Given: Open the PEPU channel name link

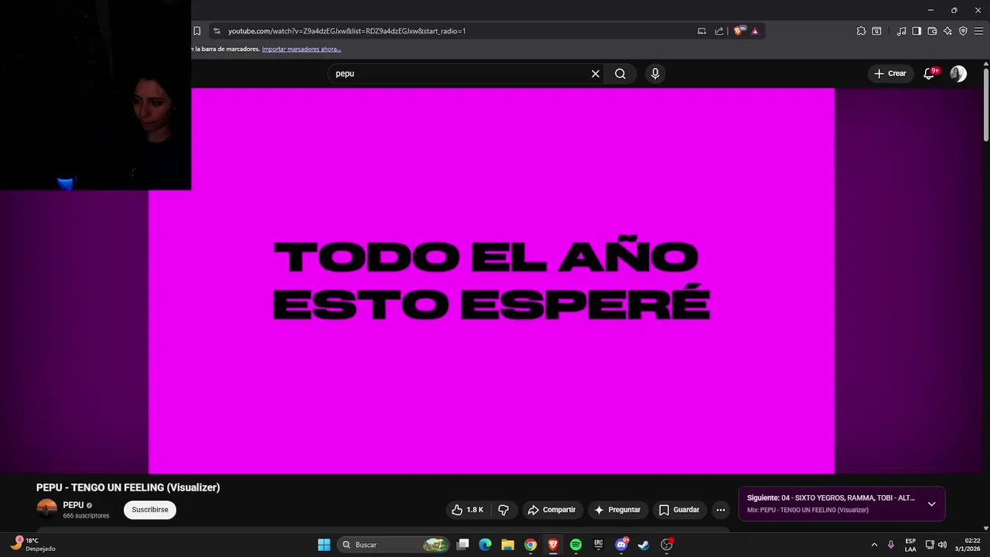Looking at the screenshot, I should (x=73, y=505).
